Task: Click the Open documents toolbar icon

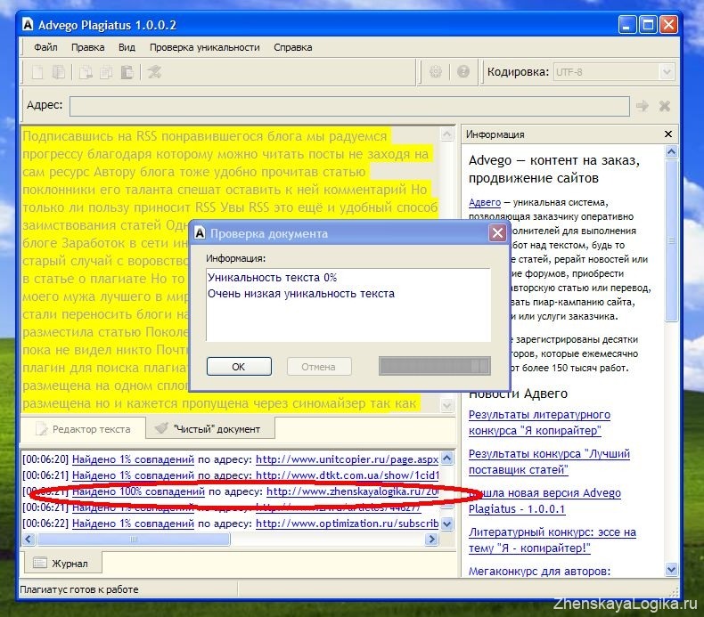Action: point(58,72)
